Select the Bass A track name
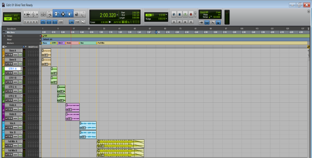312x158 pixels. point(13,51)
